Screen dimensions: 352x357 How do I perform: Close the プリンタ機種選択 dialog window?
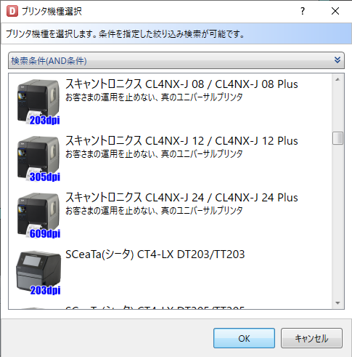click(x=335, y=11)
